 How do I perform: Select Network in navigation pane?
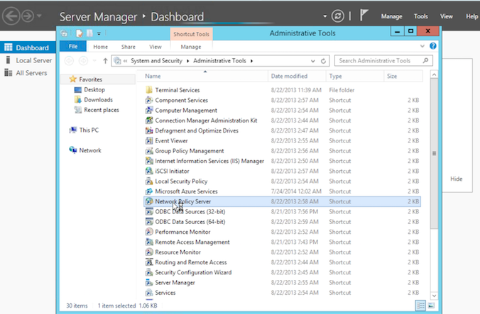pyautogui.click(x=85, y=150)
